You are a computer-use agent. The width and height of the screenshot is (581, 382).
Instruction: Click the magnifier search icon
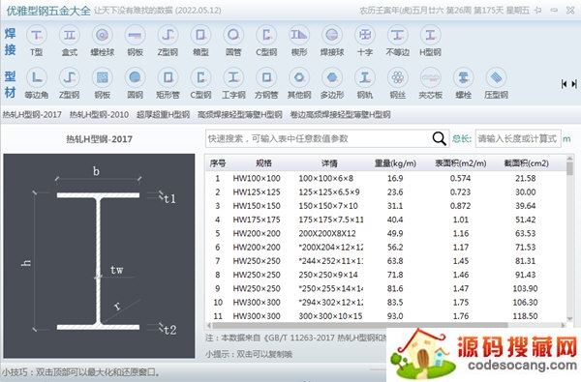[439, 139]
